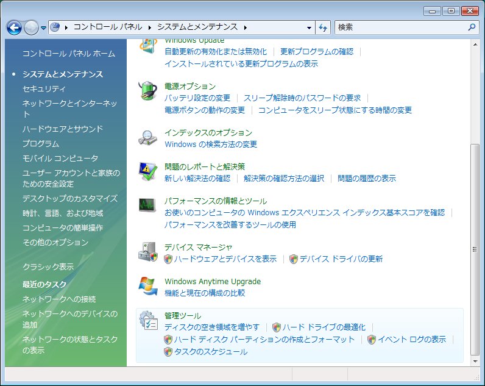
Task: Expand the arrow after システムとメンテナンス breadcrumb
Action: pyautogui.click(x=246, y=27)
